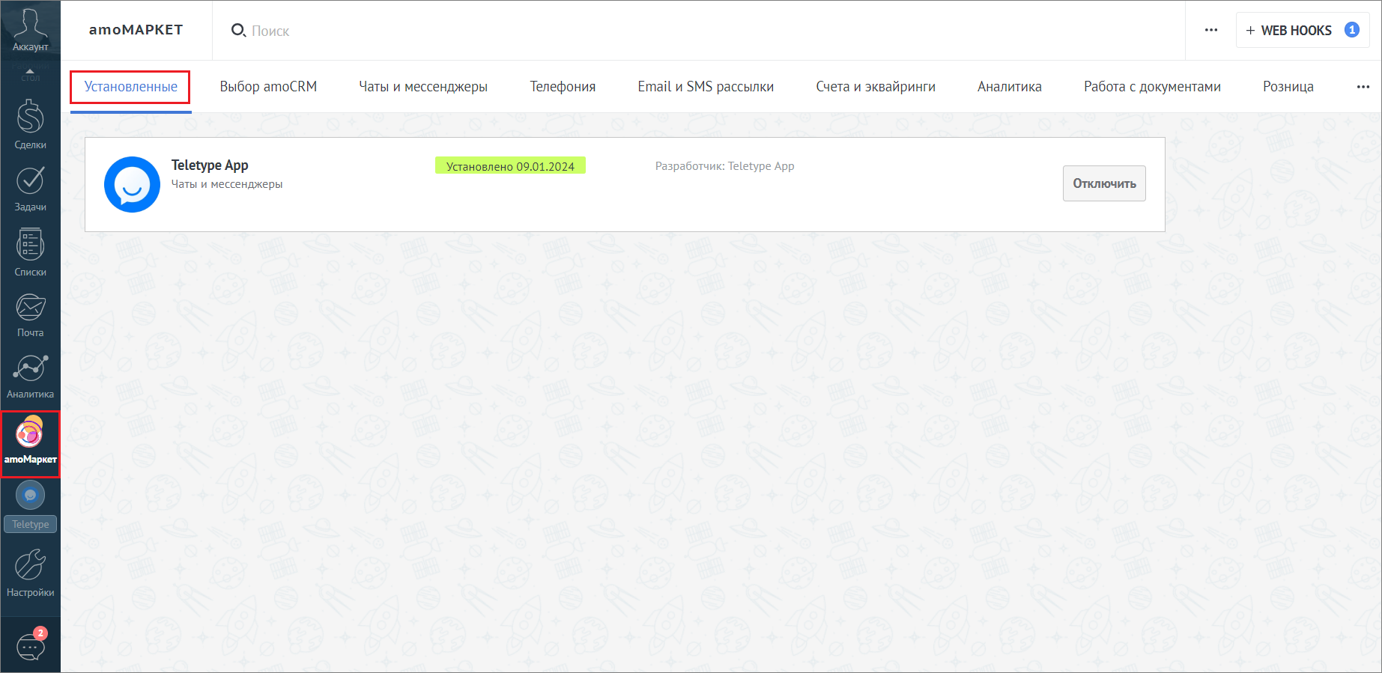1382x673 pixels.
Task: Open the Аккаунт profile icon
Action: (x=30, y=28)
